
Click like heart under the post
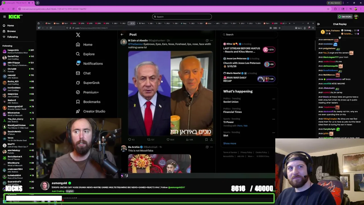(168, 140)
